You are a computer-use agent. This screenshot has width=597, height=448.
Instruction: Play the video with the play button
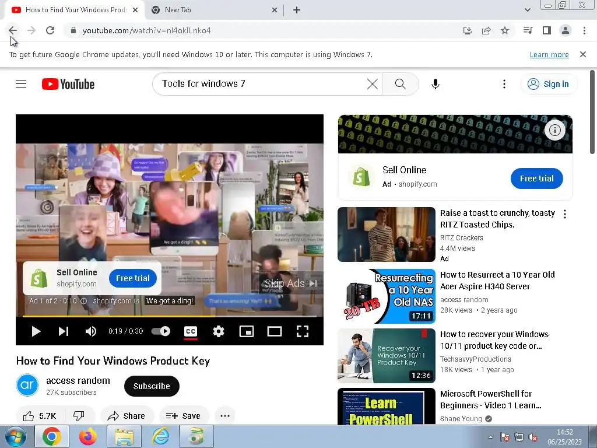pyautogui.click(x=36, y=331)
